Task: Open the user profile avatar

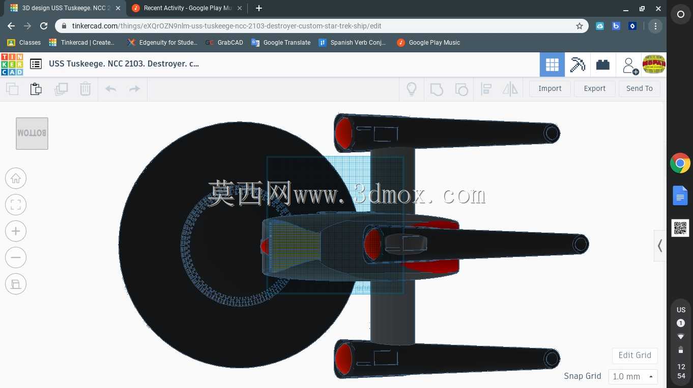Action: [654, 64]
